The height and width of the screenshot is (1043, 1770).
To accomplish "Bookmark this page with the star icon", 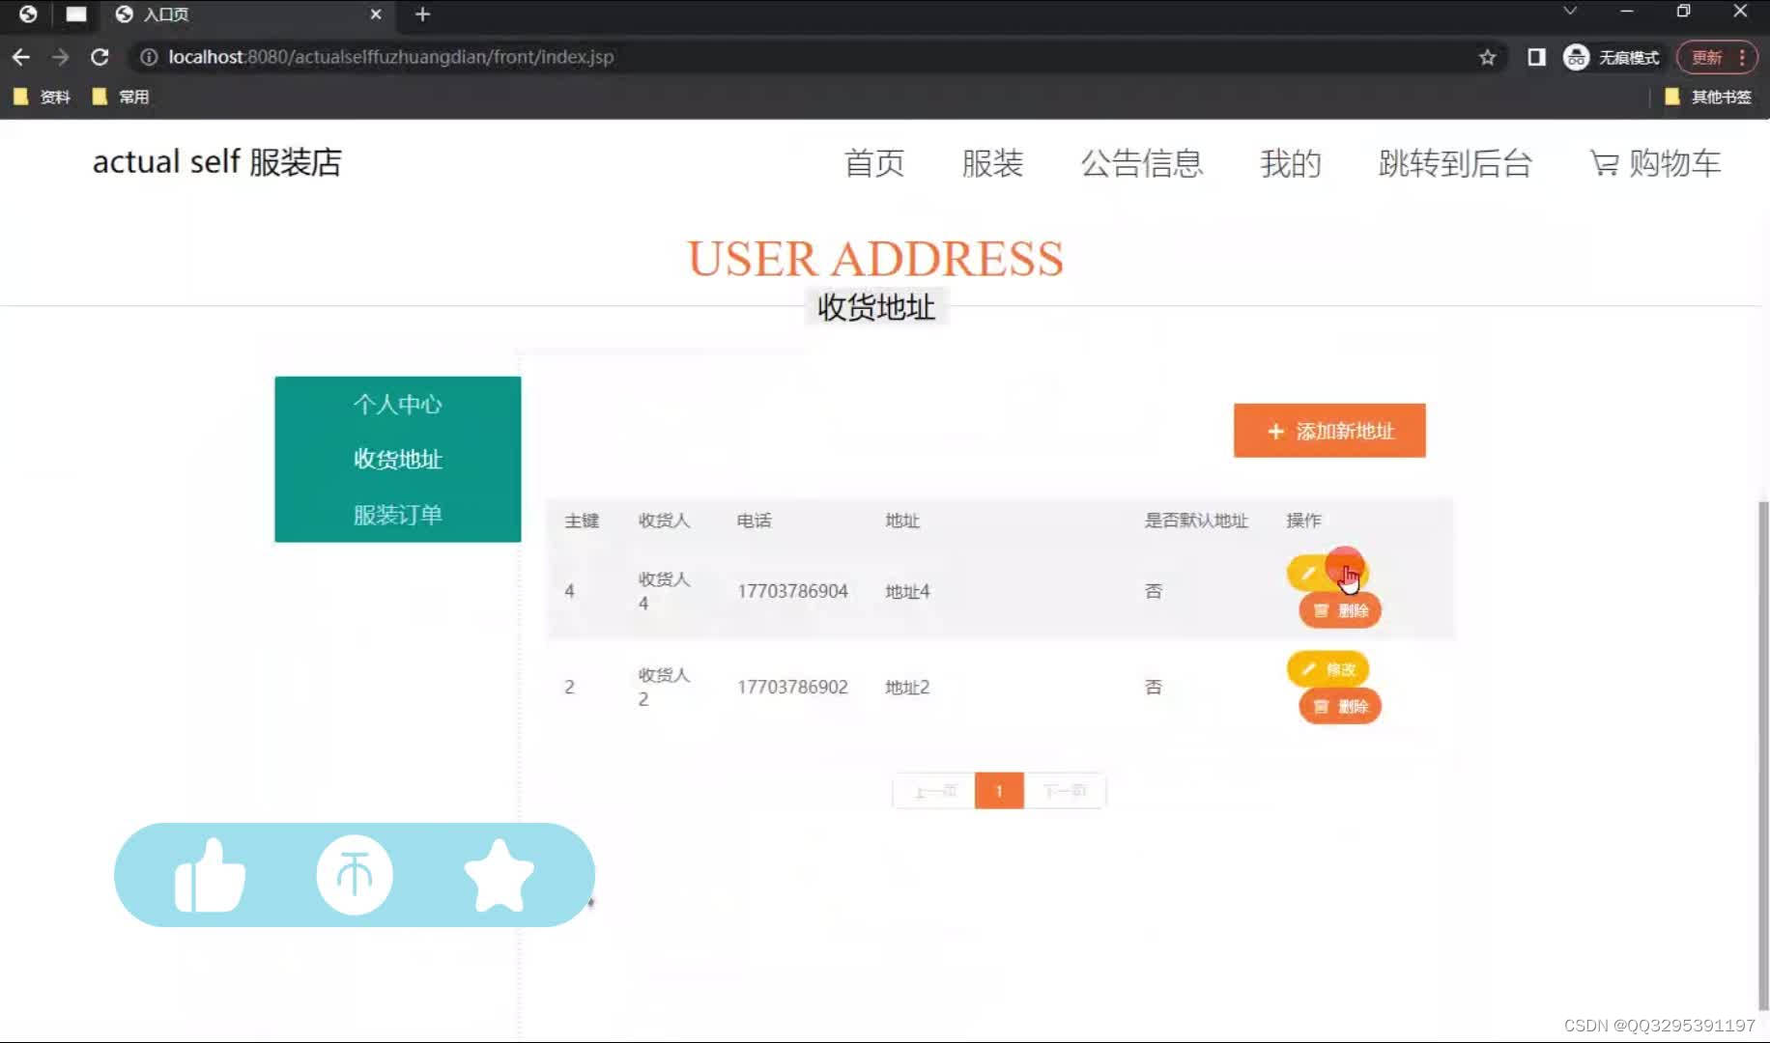I will point(1487,57).
